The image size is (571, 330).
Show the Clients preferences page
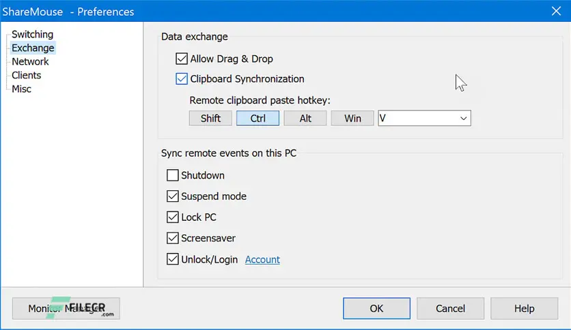click(x=26, y=75)
